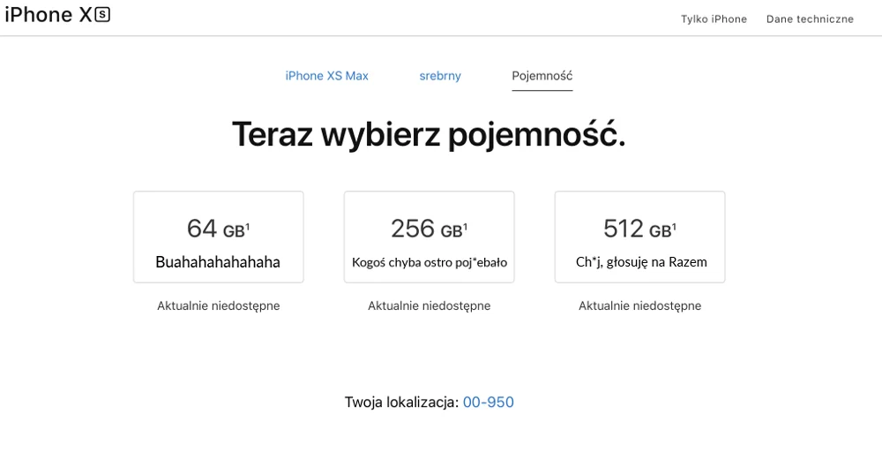This screenshot has height=474, width=882.
Task: Click Aktualnie niedostępne under 256 GB
Action: click(x=430, y=305)
